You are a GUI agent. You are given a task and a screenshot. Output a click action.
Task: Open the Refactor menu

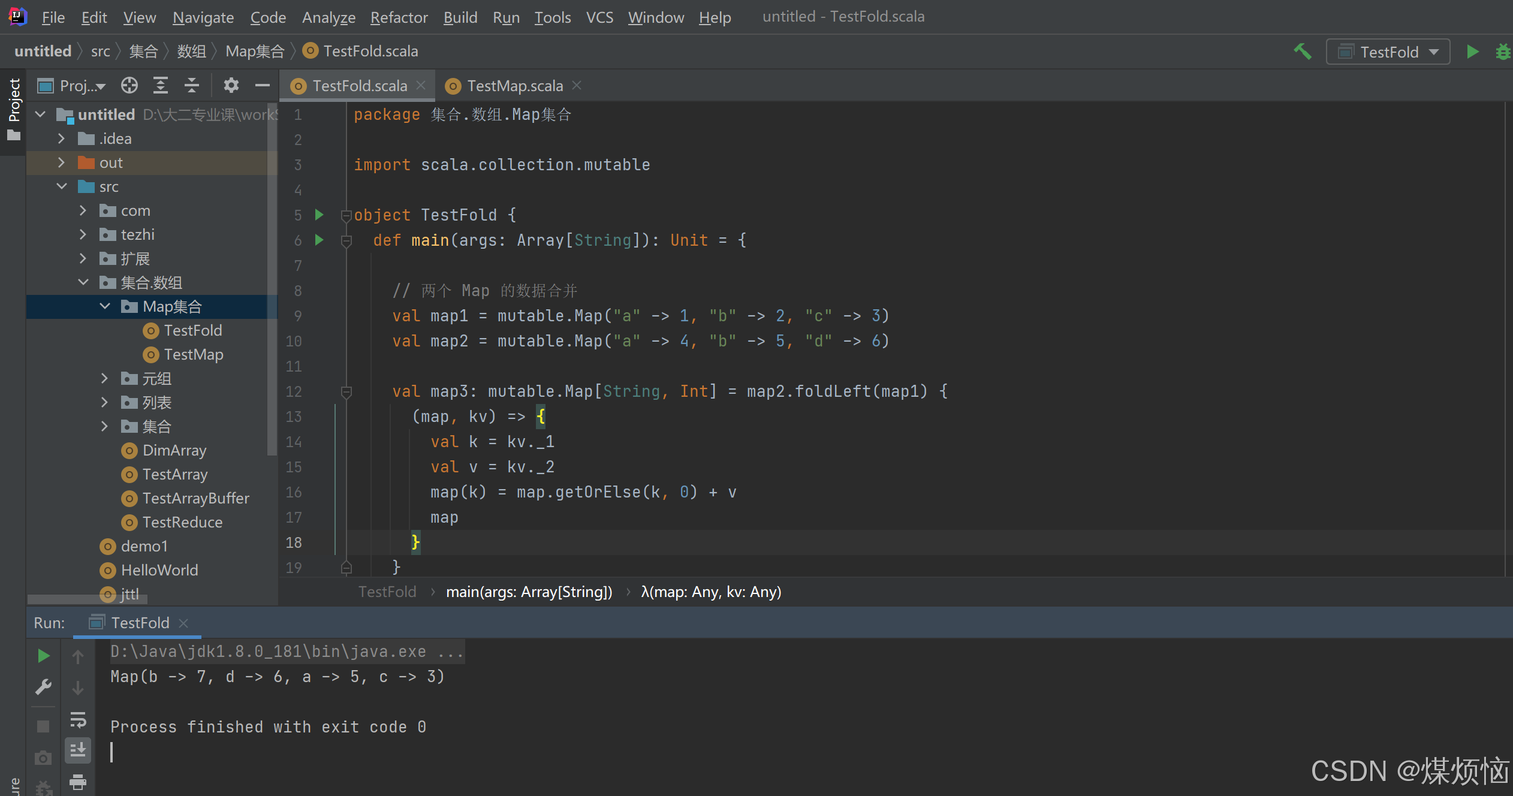(x=399, y=17)
